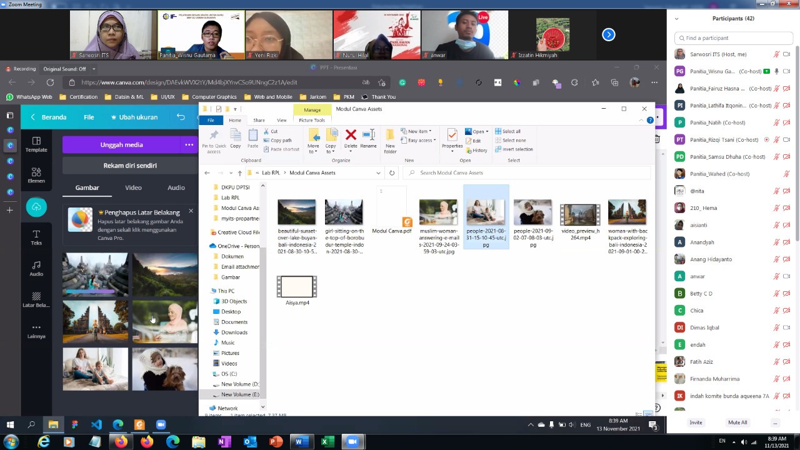800x450 pixels.
Task: Open the View ribbon tab
Action: (x=282, y=120)
